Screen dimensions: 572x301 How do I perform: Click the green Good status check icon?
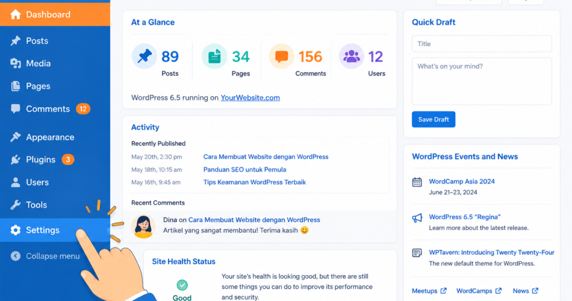point(182,285)
